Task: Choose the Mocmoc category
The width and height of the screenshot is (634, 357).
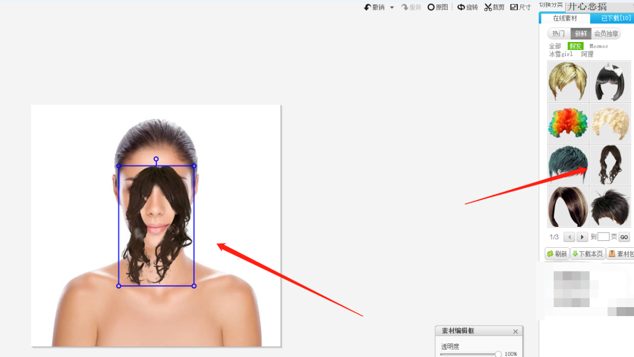Action: pyautogui.click(x=598, y=46)
